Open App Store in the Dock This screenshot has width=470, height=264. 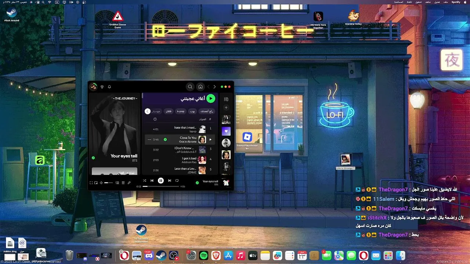228,256
